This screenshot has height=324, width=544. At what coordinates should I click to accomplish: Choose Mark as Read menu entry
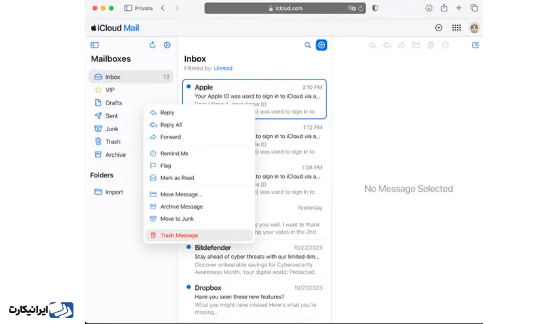pos(199,178)
